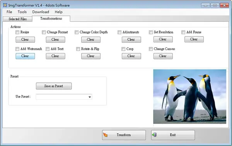Open the Tools menu
This screenshot has height=146, width=232.
pyautogui.click(x=22, y=12)
